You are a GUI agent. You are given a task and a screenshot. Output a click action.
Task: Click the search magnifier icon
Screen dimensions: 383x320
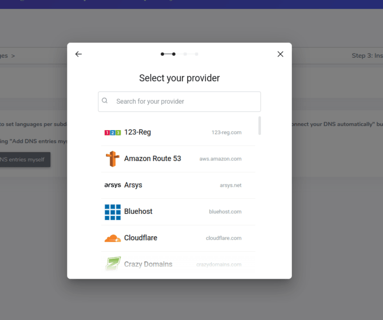(x=105, y=101)
